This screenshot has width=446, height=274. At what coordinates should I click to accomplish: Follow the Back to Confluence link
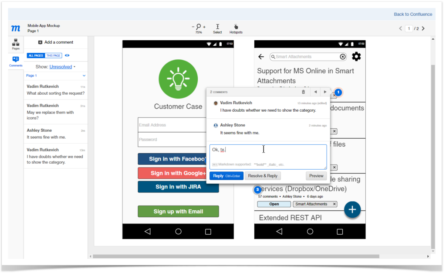pyautogui.click(x=412, y=14)
